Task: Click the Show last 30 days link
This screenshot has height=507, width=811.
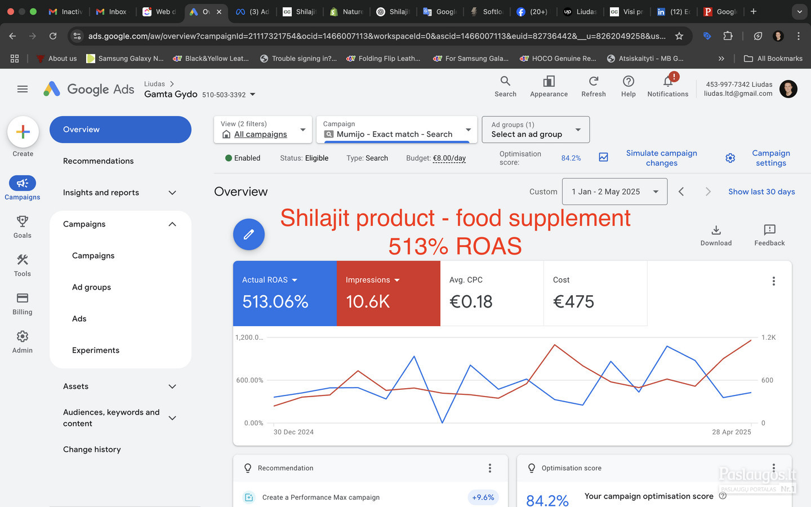Action: [x=761, y=192]
